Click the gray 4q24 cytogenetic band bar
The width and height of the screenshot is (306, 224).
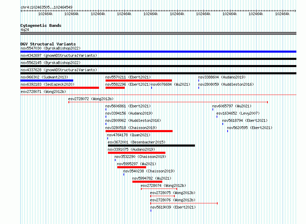click(x=158, y=33)
